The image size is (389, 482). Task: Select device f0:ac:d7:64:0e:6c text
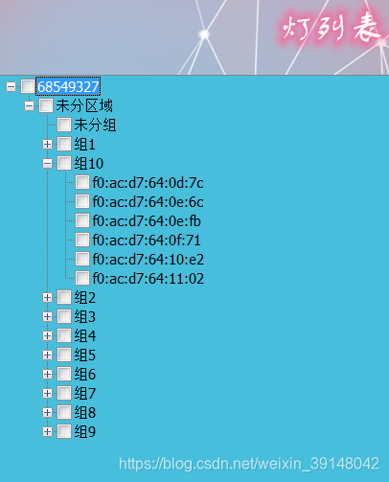click(x=149, y=202)
